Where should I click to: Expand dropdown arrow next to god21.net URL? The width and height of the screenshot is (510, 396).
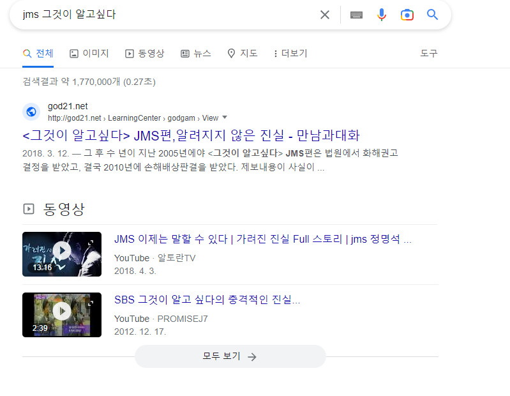click(225, 117)
